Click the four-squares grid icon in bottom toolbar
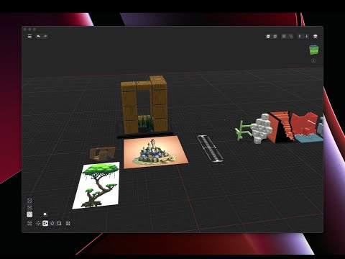Viewport: 345px width, 259px height. coord(68,224)
